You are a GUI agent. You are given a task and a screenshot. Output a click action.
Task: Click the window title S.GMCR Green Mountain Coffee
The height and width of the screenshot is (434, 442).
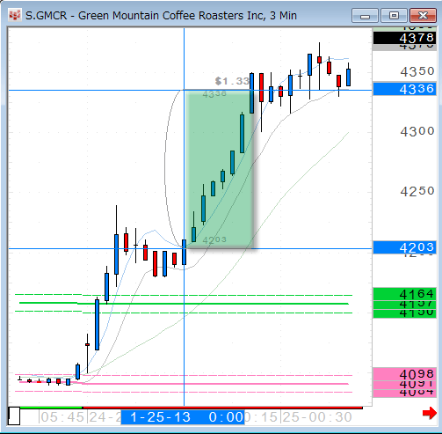161,16
